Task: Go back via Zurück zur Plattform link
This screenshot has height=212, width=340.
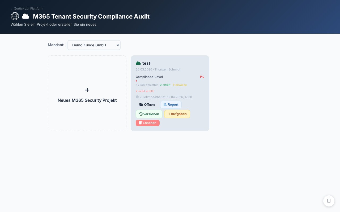Action: [27, 8]
